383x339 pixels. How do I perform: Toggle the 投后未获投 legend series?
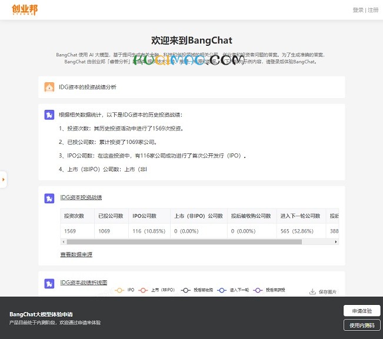click(x=269, y=290)
